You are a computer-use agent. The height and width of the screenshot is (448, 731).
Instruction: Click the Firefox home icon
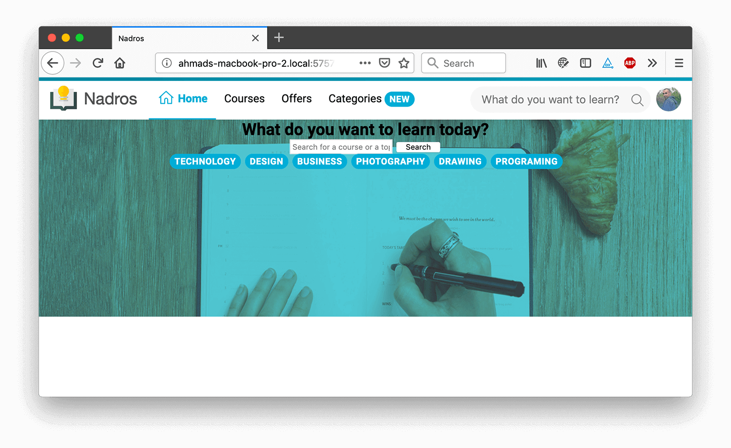tap(120, 63)
